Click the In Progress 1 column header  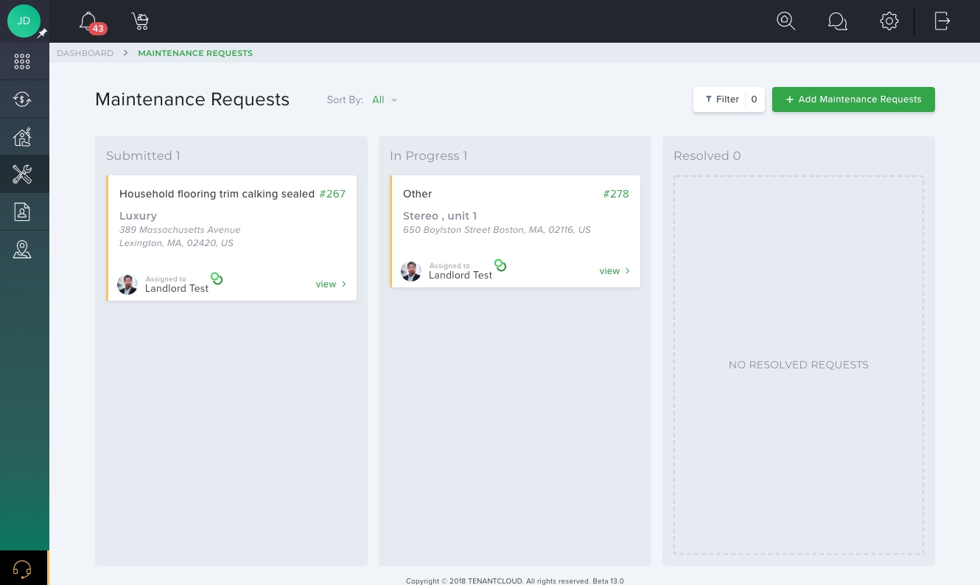[x=429, y=155]
